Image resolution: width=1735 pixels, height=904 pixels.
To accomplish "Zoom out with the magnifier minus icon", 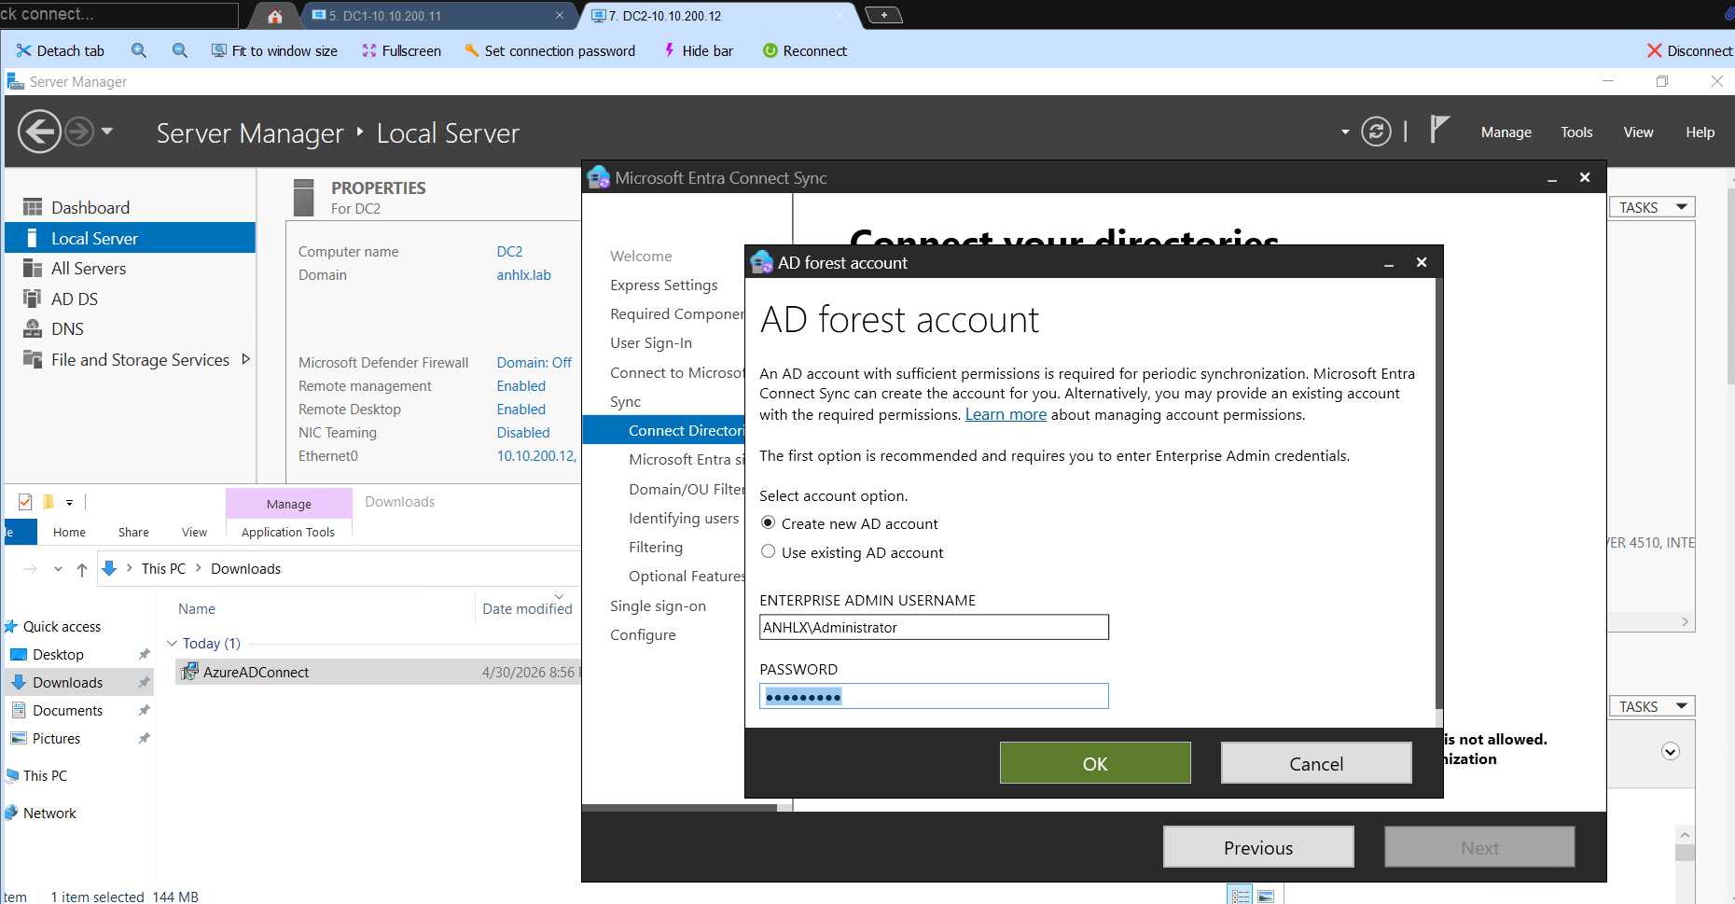I will 180,50.
